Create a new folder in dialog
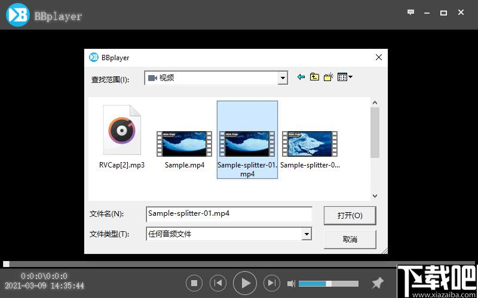Image resolution: width=478 pixels, height=298 pixels. point(328,77)
